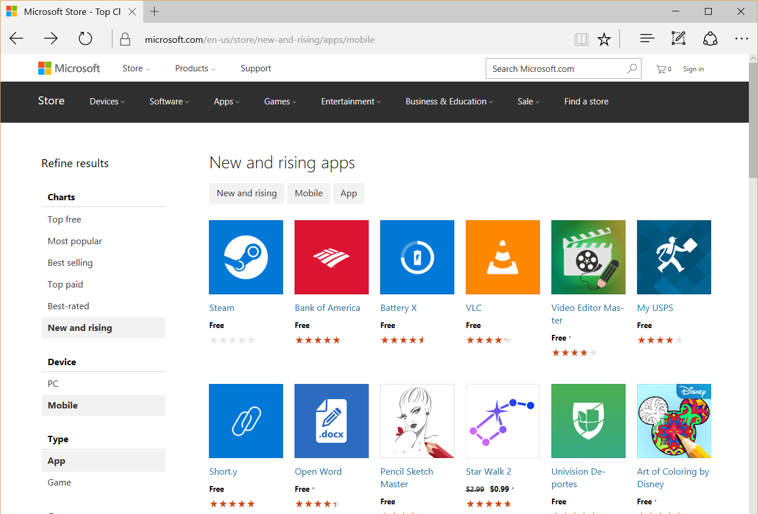The image size is (758, 514).
Task: Go to the Support menu item
Action: point(255,68)
